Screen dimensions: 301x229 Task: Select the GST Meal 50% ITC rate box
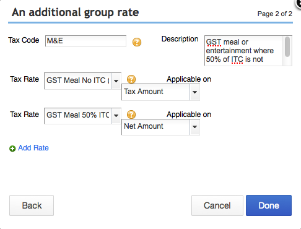pos(78,116)
